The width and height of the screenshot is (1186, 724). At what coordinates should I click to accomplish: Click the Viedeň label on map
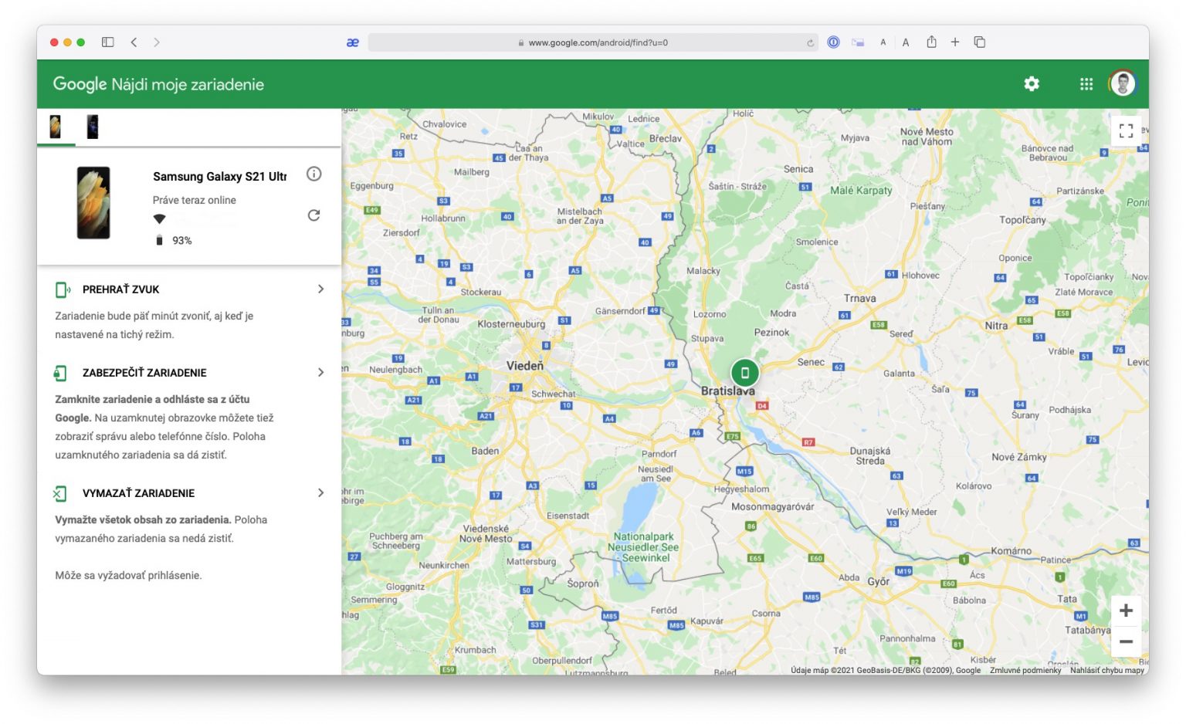click(525, 366)
